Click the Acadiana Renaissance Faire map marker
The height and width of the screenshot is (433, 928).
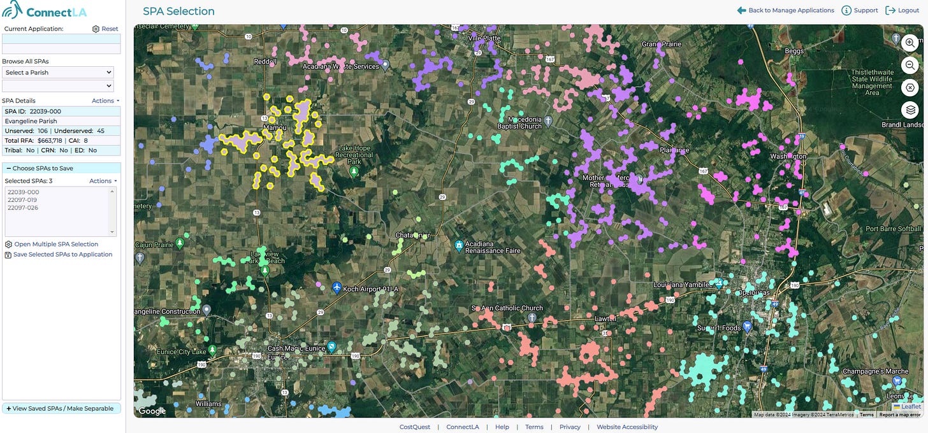[458, 245]
